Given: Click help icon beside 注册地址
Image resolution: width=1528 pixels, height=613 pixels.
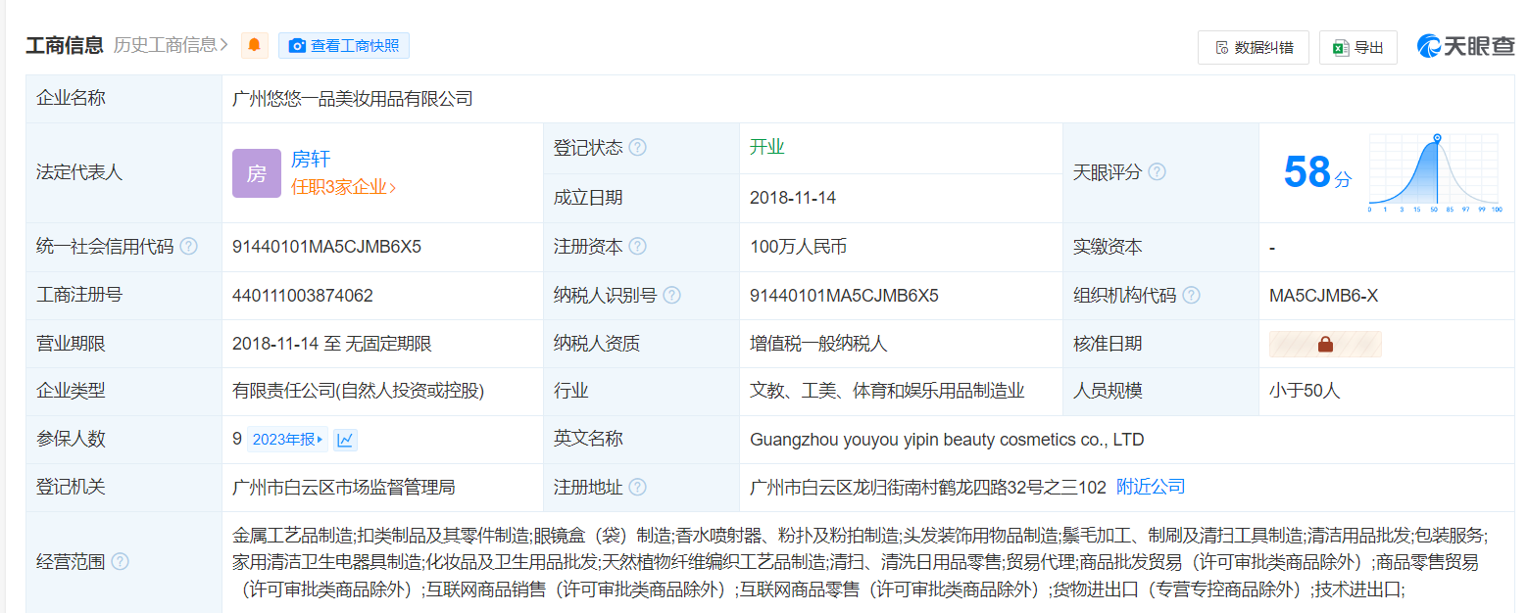Looking at the screenshot, I should click(637, 487).
